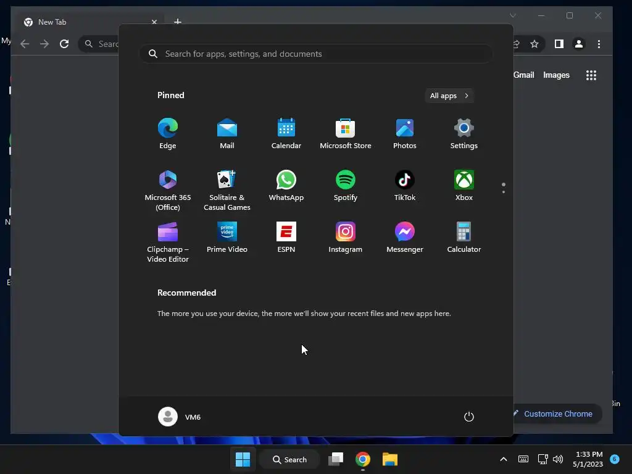Open the Calculator app
632x474 pixels.
tap(464, 238)
